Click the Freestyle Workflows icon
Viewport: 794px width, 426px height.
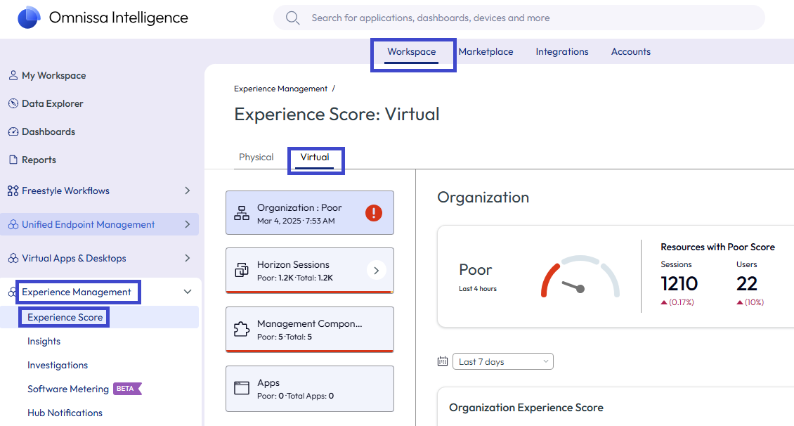pyautogui.click(x=13, y=191)
